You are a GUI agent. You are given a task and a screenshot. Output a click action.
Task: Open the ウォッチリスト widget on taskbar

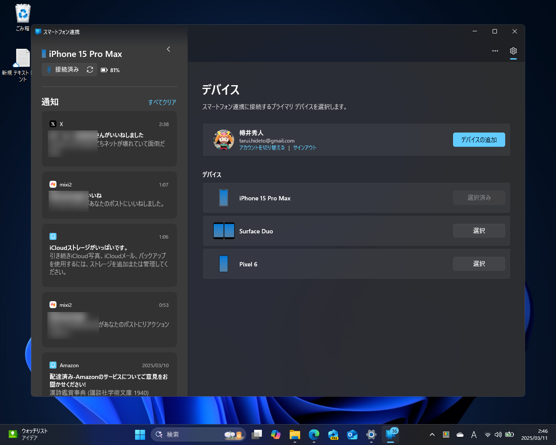coord(28,435)
